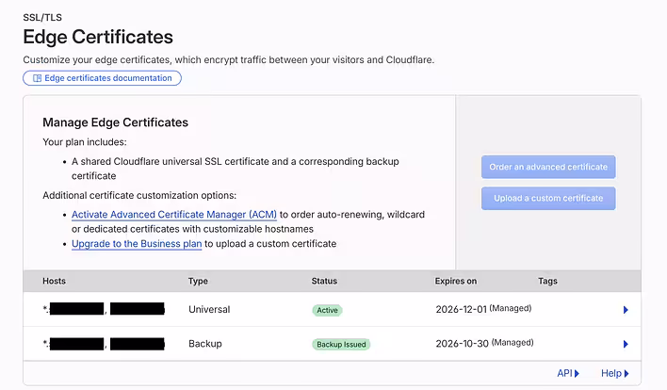Open the API expander
The width and height of the screenshot is (667, 390).
[x=568, y=373]
